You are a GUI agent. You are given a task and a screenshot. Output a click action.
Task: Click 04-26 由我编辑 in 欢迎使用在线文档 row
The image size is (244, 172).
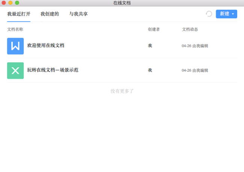click(195, 46)
